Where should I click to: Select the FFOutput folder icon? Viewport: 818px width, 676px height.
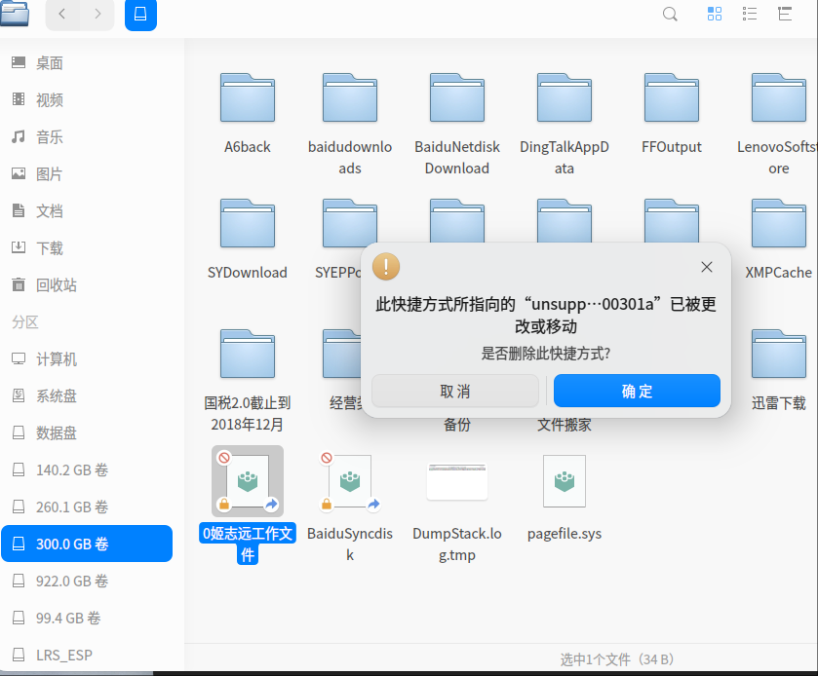[x=672, y=98]
